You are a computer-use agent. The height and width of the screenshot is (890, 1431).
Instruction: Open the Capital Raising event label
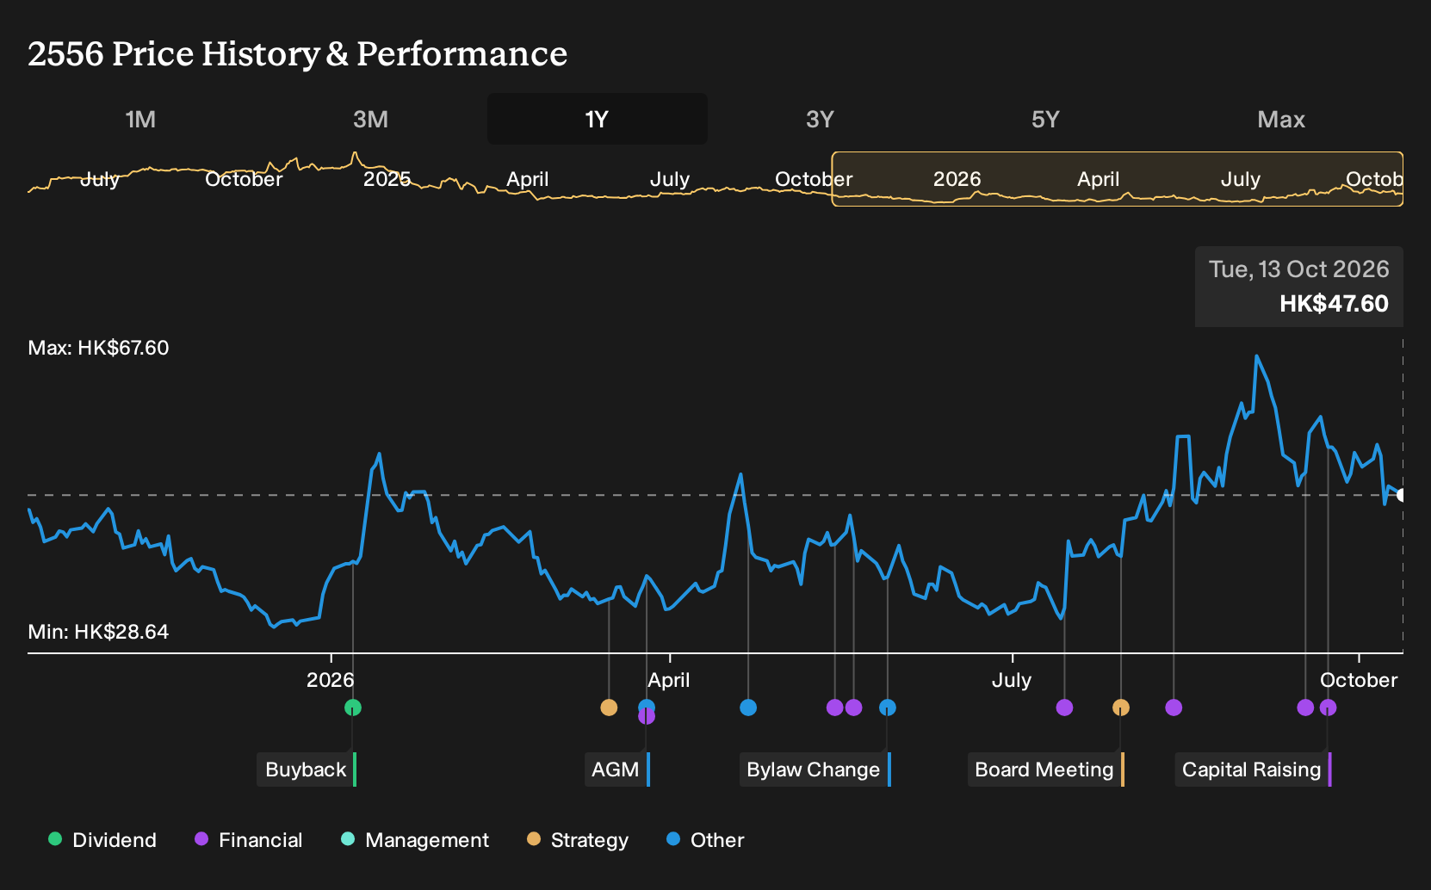click(x=1254, y=769)
